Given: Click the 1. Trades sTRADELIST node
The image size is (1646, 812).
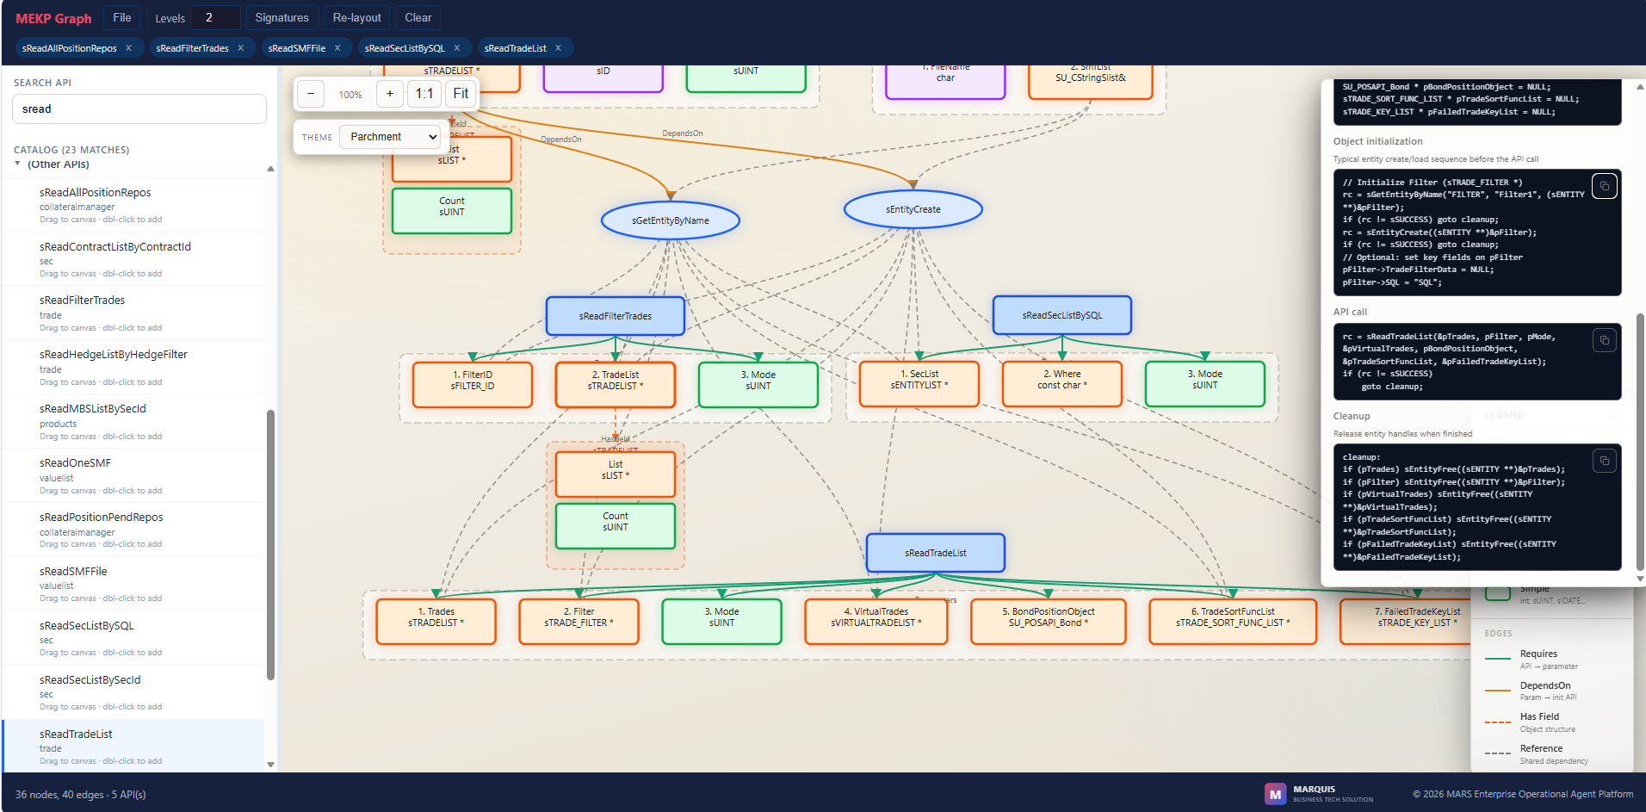Looking at the screenshot, I should click(x=436, y=622).
